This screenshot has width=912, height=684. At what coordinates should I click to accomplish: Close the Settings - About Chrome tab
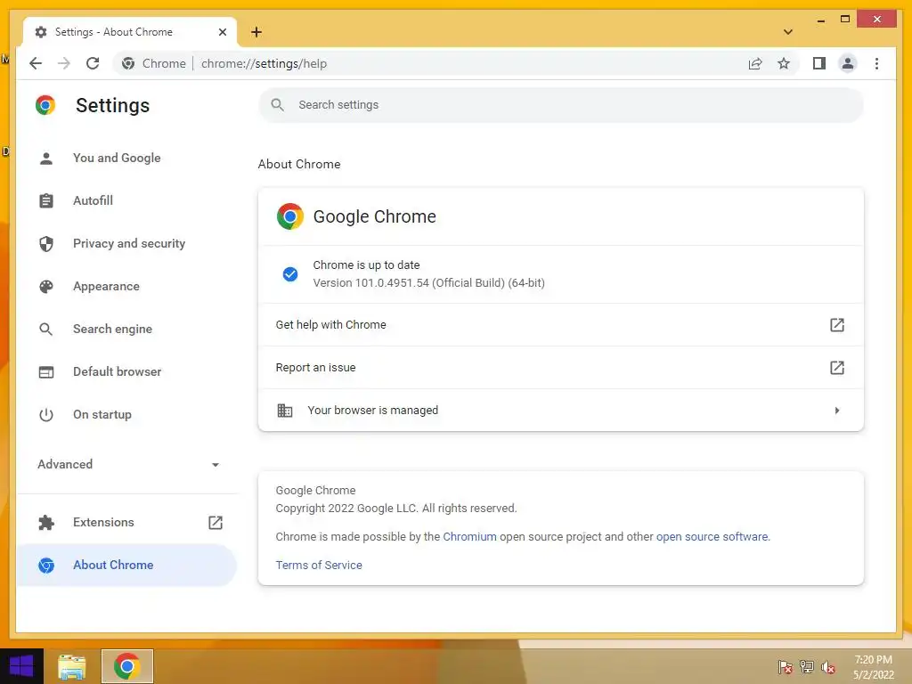(x=222, y=32)
